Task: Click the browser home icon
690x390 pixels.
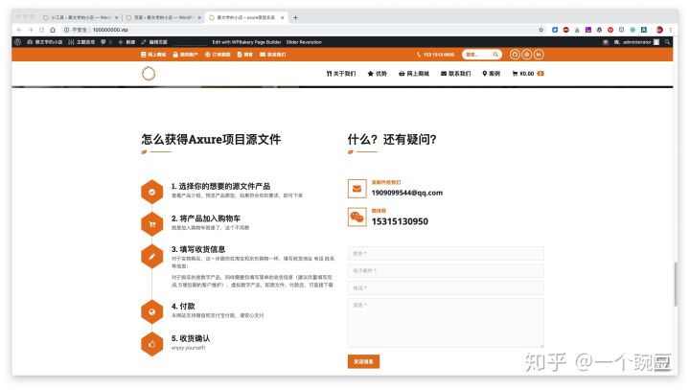Action: tap(53, 30)
